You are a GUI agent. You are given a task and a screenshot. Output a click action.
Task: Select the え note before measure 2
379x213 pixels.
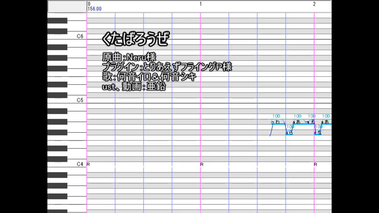tap(311, 122)
